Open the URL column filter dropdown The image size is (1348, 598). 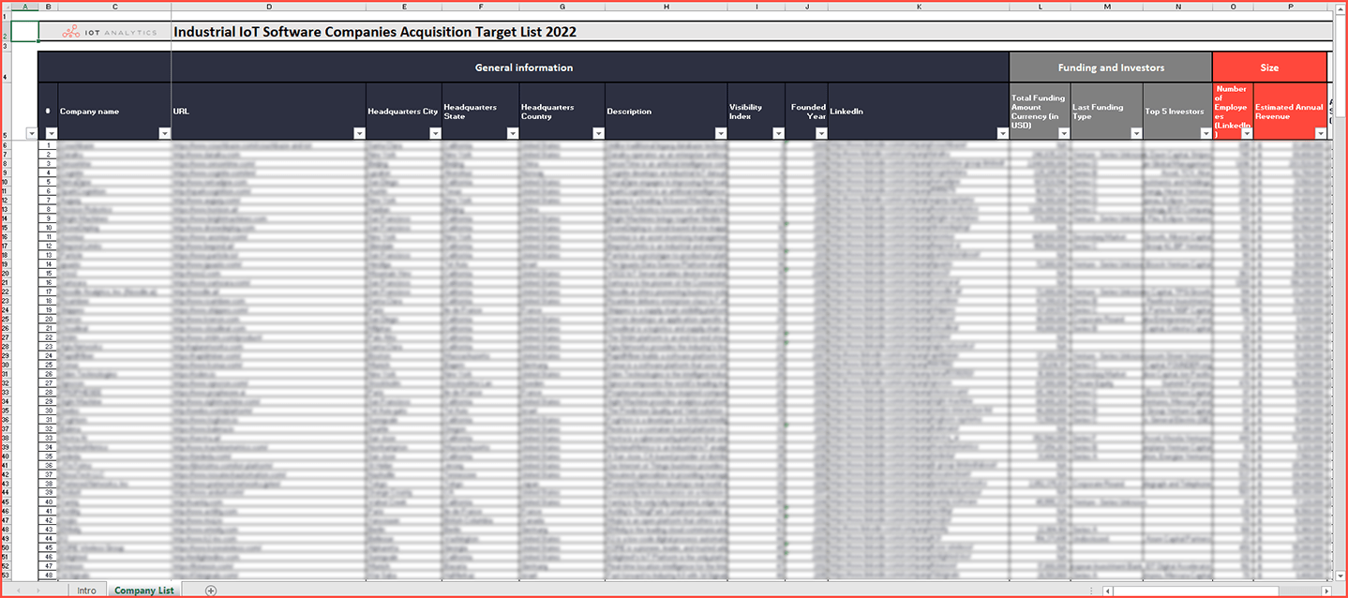tap(360, 133)
